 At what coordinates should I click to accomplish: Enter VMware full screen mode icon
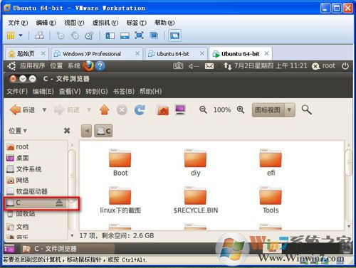tap(139, 36)
